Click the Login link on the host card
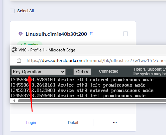Viewport: 166px width, 135px height. pyautogui.click(x=31, y=123)
